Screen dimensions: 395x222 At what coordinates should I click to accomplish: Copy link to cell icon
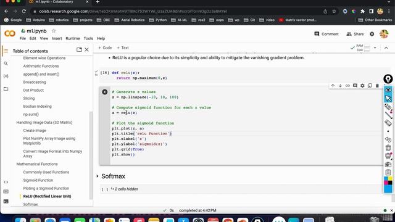click(x=347, y=86)
